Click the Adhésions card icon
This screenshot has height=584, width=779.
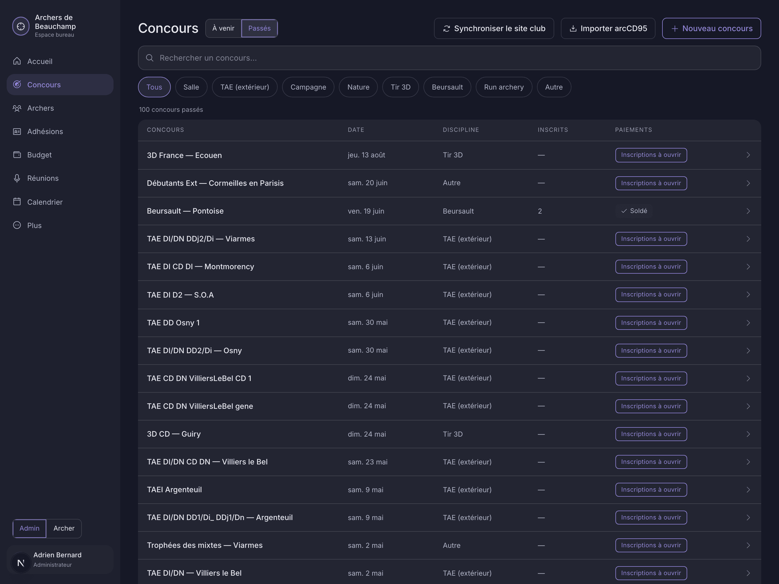point(17,131)
